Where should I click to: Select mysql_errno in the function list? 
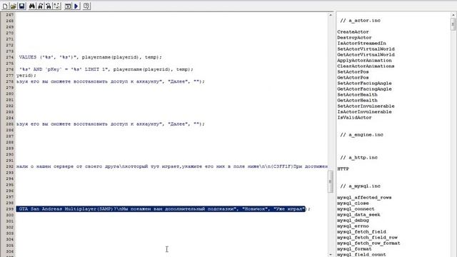[x=353, y=226]
